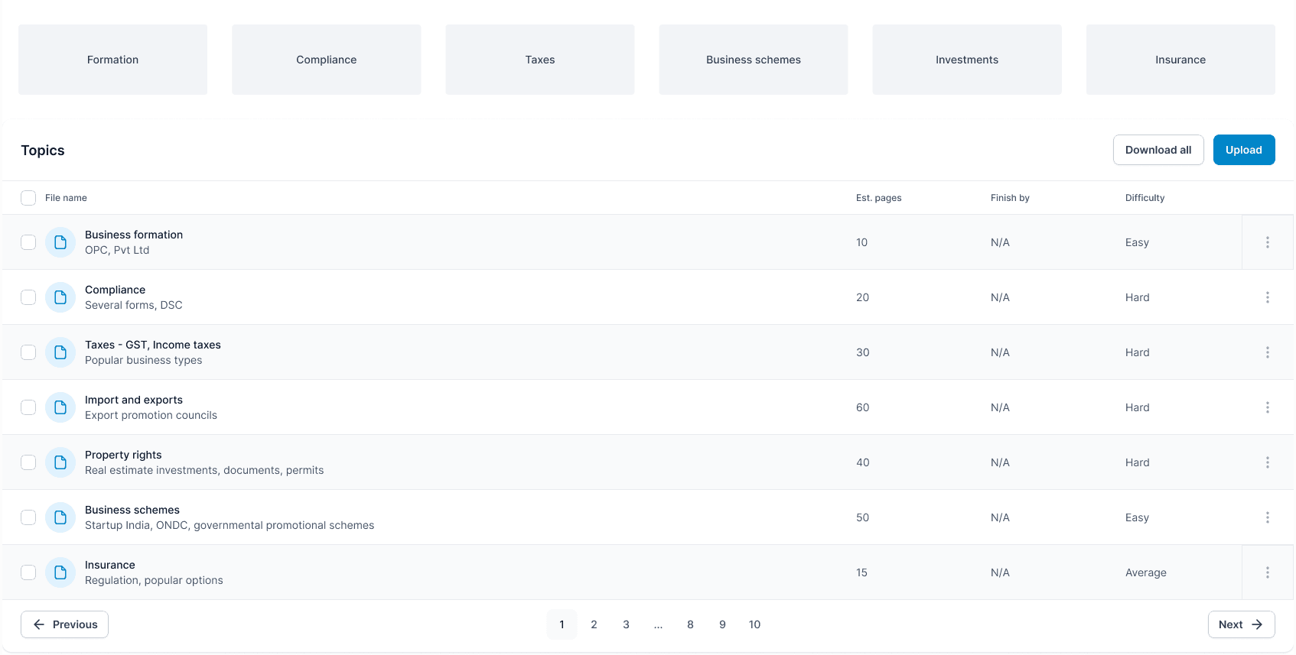Select the Taxes category card

click(539, 60)
